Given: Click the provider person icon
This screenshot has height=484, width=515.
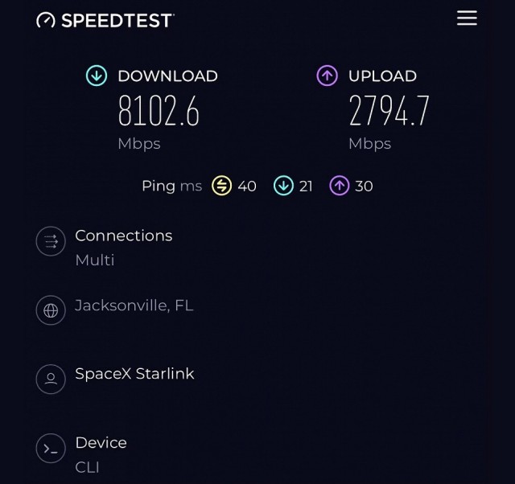Looking at the screenshot, I should [x=51, y=379].
